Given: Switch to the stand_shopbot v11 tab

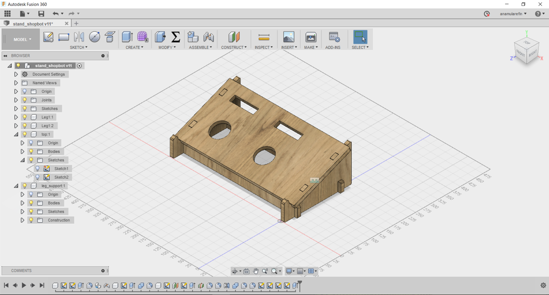Looking at the screenshot, I should pos(33,24).
